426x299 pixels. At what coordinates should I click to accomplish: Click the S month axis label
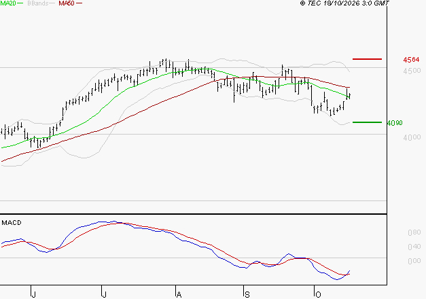(x=247, y=295)
